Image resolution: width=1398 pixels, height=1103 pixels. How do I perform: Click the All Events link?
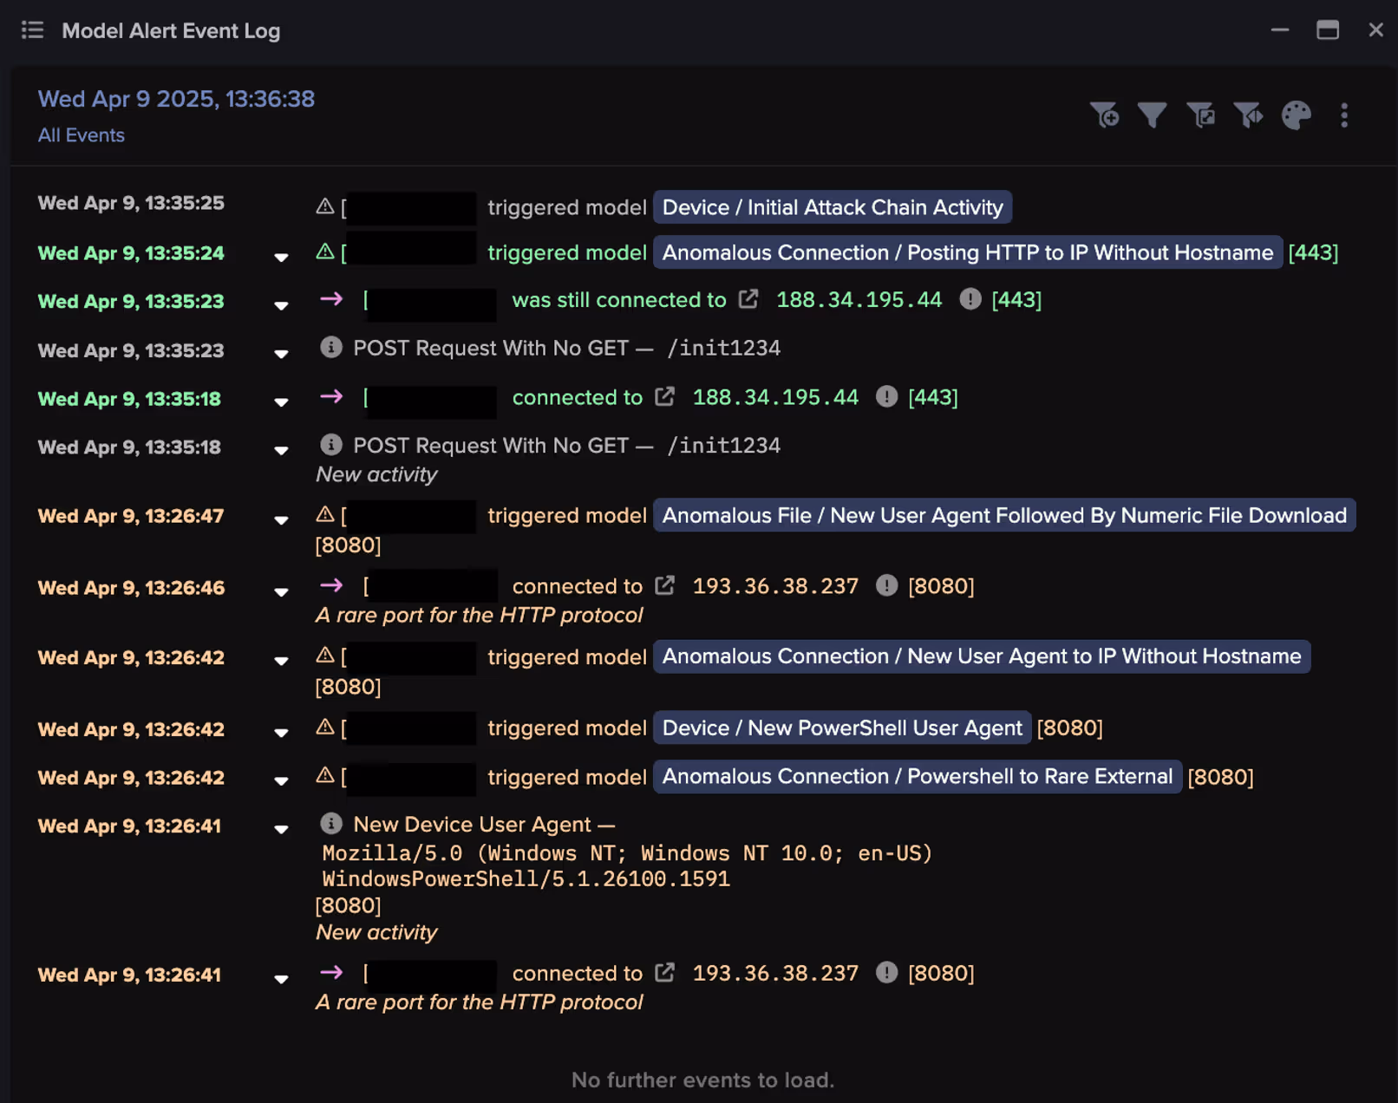coord(82,135)
